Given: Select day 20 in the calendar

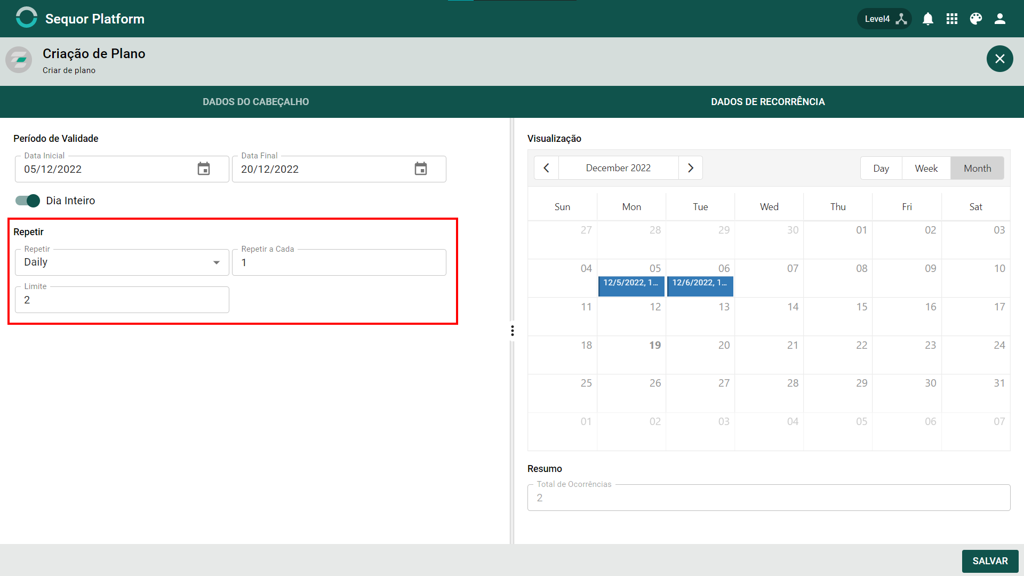Looking at the screenshot, I should (700, 355).
